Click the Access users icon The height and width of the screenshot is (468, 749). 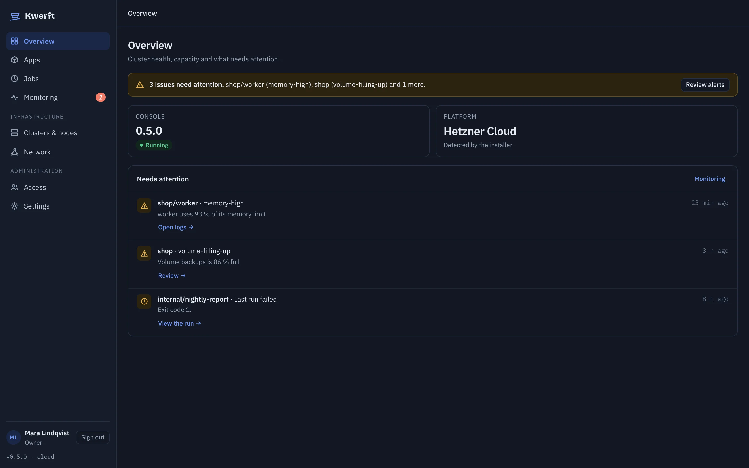coord(15,187)
